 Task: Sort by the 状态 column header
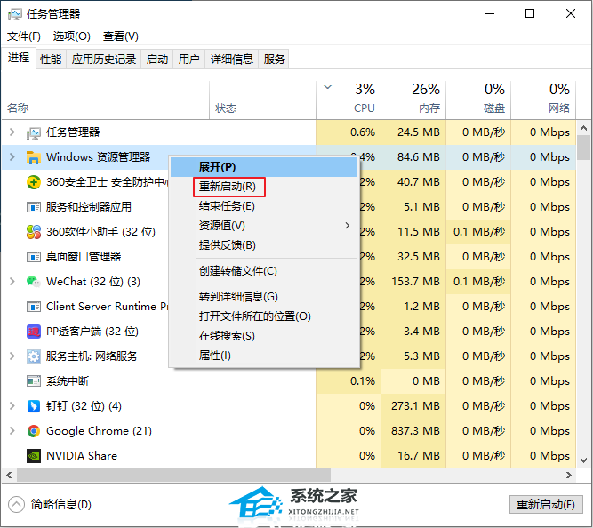262,100
